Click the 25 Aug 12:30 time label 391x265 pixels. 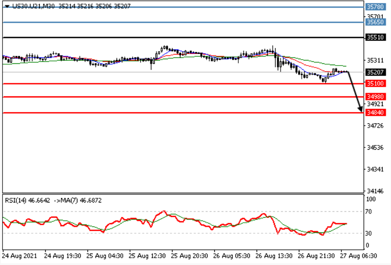pos(147,256)
